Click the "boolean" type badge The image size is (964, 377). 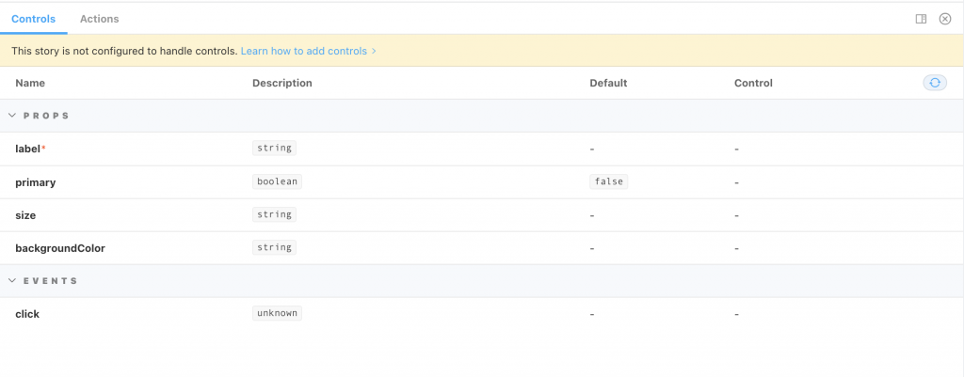click(277, 181)
